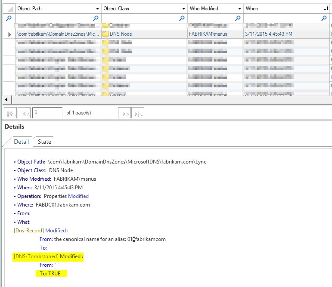The width and height of the screenshot is (332, 287).
Task: Go to the next results page
Action: 124,113
